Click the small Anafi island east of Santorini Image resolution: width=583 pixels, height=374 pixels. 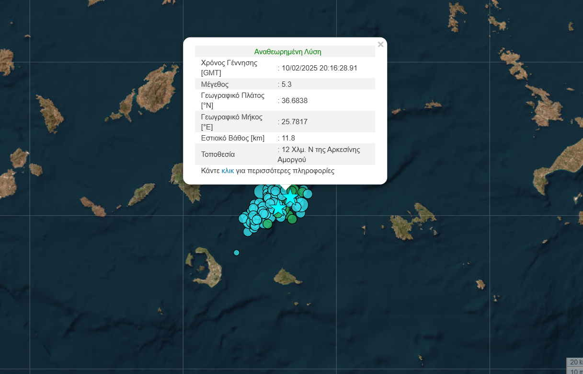tap(287, 277)
